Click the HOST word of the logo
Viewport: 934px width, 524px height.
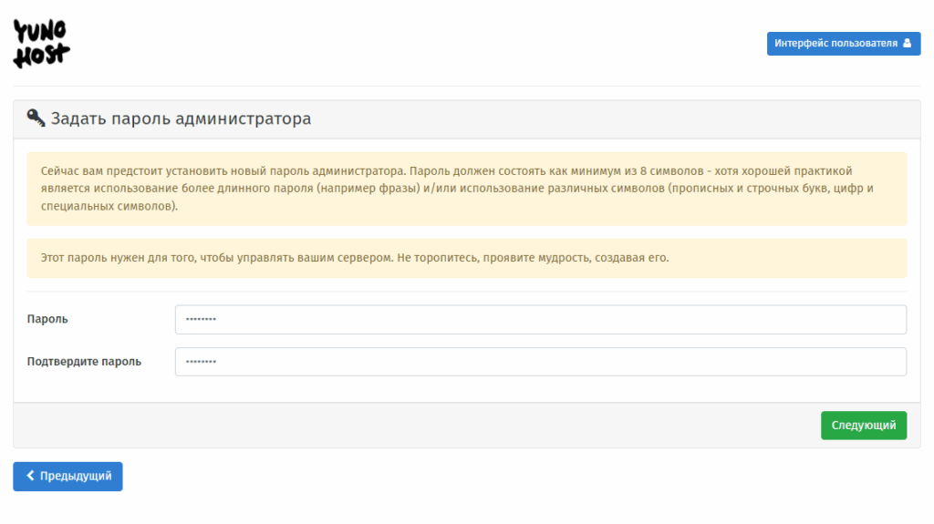pyautogui.click(x=41, y=57)
